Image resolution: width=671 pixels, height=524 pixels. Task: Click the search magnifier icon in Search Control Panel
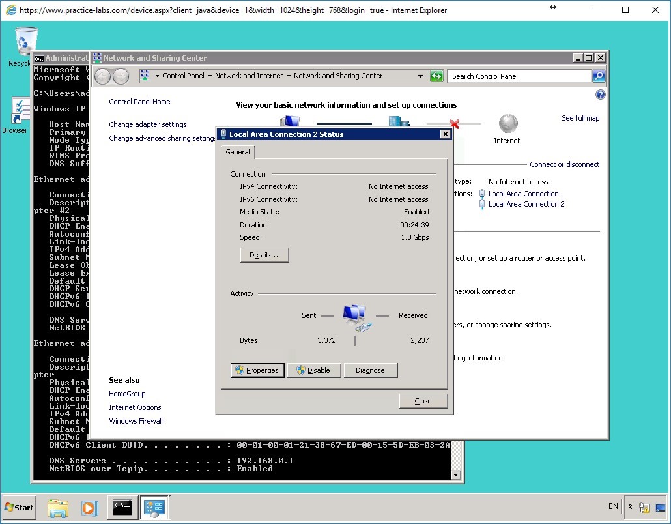click(598, 76)
